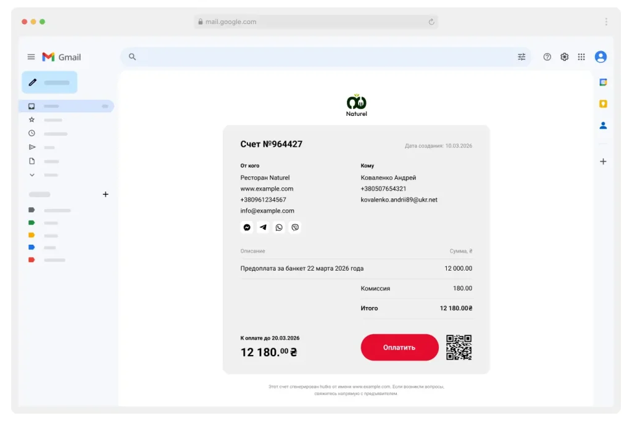Open Sent mail arrow item
Screen dimensions: 632x421
point(32,147)
